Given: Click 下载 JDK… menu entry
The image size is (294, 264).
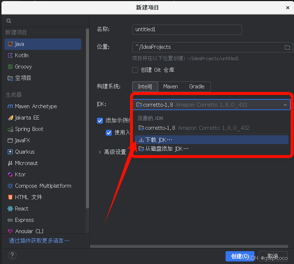Looking at the screenshot, I should coord(212,140).
